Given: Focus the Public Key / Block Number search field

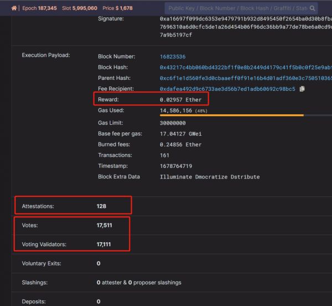Looking at the screenshot, I should pos(237,9).
